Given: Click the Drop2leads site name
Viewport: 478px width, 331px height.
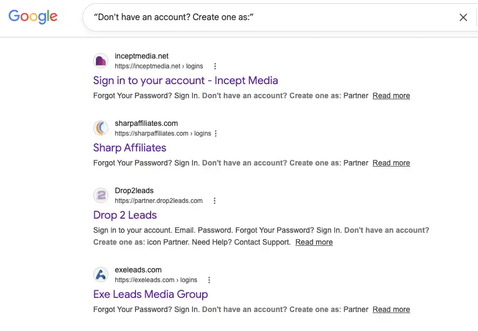Looking at the screenshot, I should [x=134, y=190].
